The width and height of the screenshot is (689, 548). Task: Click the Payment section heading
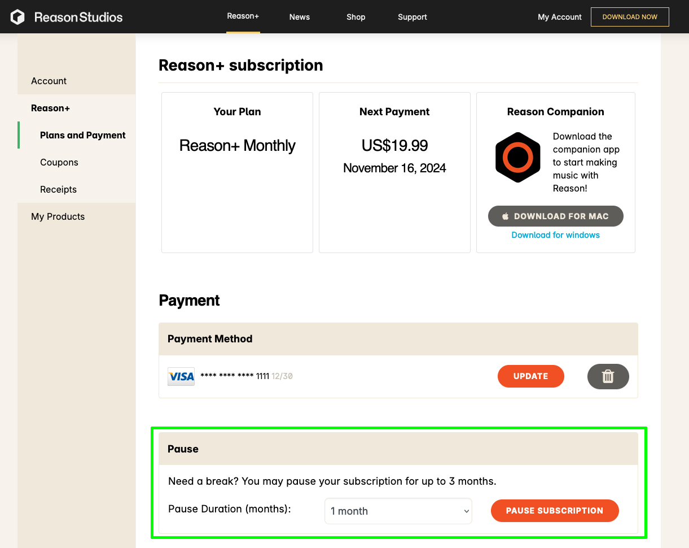point(190,301)
